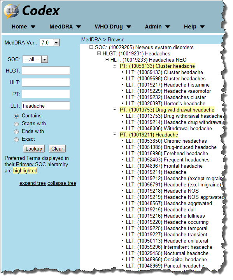Click the LLT field containing headache
The height and width of the screenshot is (280, 233).
[x=46, y=106]
